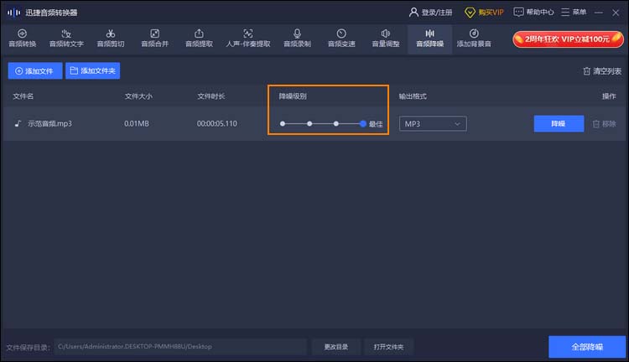Click the 登录/注册 login link
629x362 pixels.
[x=431, y=13]
